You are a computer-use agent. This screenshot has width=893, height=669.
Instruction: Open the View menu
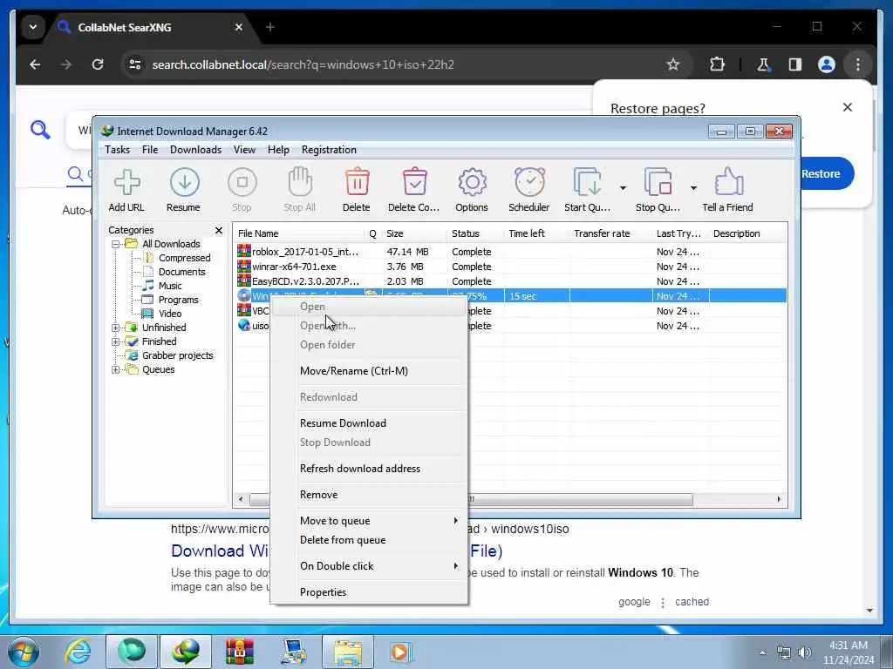click(x=244, y=150)
